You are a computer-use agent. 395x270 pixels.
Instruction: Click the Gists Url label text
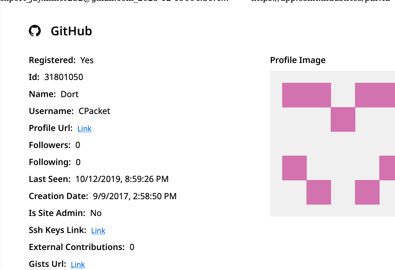point(47,264)
